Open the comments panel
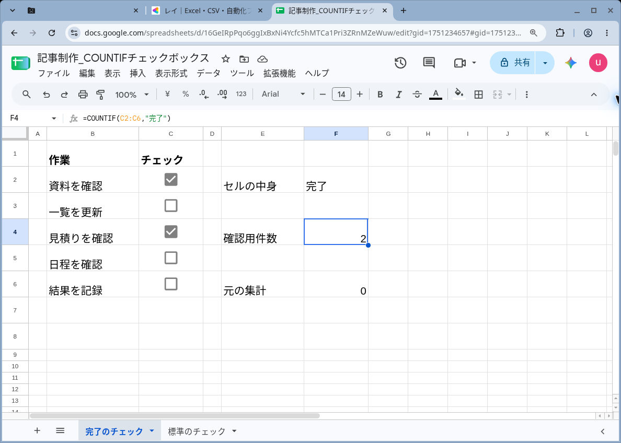621x443 pixels. [x=429, y=63]
